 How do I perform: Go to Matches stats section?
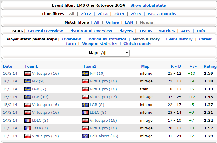click(x=167, y=31)
